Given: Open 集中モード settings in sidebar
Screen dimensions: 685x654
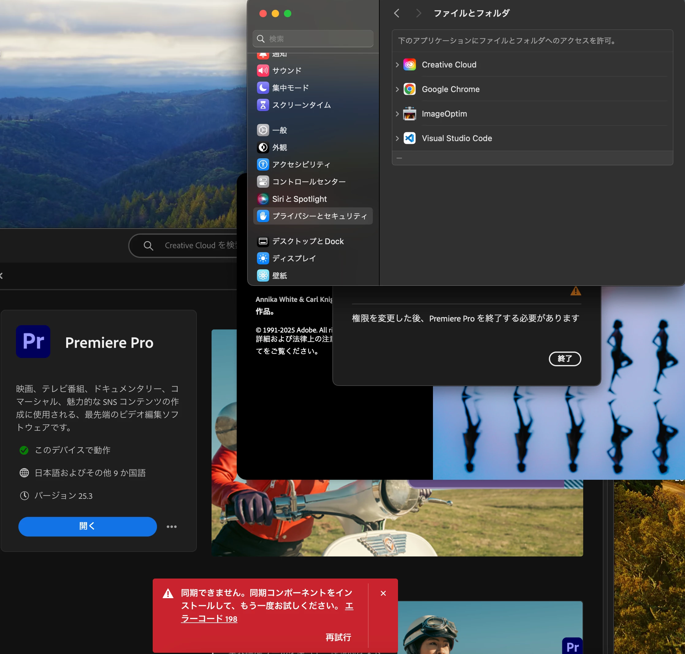Looking at the screenshot, I should point(290,87).
